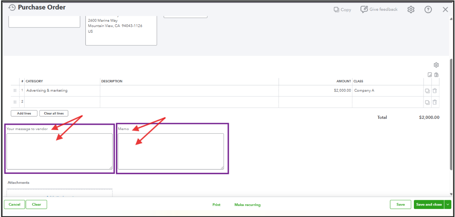
Task: Click the Save button
Action: click(400, 205)
